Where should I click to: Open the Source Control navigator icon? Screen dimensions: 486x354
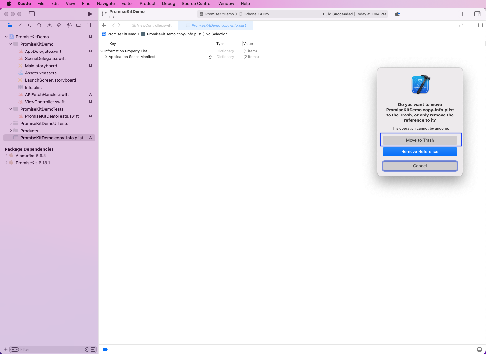click(x=20, y=25)
